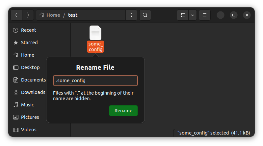The height and width of the screenshot is (146, 263).
Task: Click the forward navigation arrow
Action: pyautogui.click(x=28, y=15)
